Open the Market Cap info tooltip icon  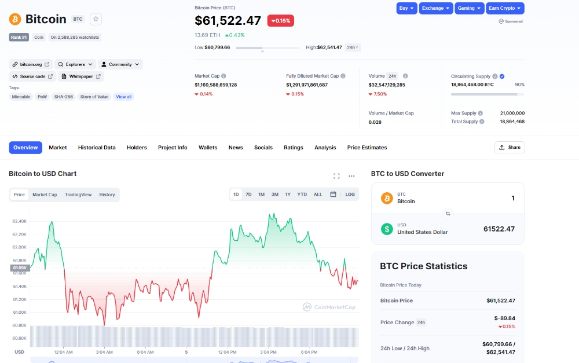(x=223, y=76)
